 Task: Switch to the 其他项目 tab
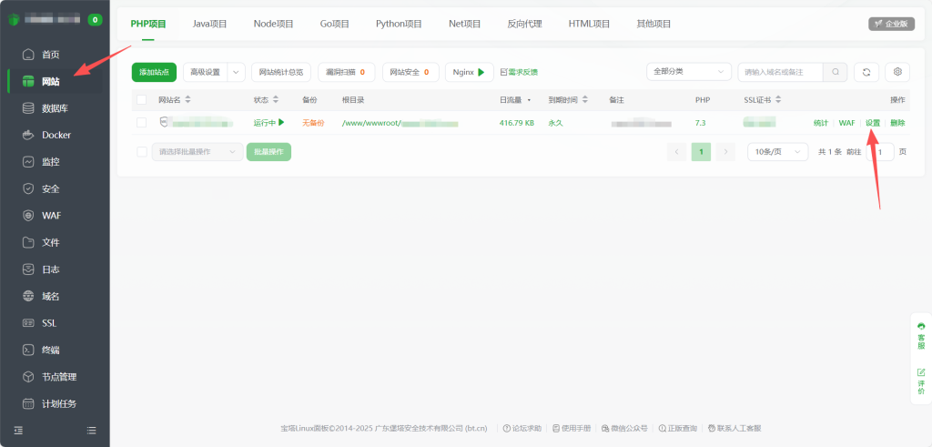[653, 24]
